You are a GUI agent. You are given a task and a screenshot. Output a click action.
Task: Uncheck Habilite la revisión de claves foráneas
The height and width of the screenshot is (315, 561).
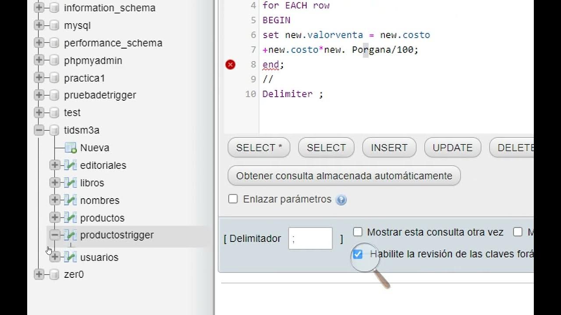(358, 254)
